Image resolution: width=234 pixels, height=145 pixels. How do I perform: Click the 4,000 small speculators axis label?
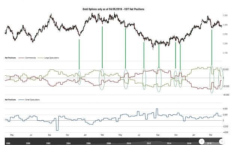coord(225,109)
